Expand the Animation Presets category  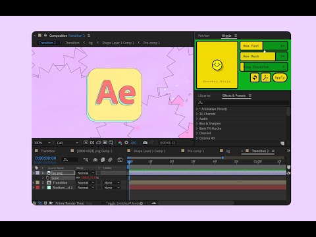[197, 109]
